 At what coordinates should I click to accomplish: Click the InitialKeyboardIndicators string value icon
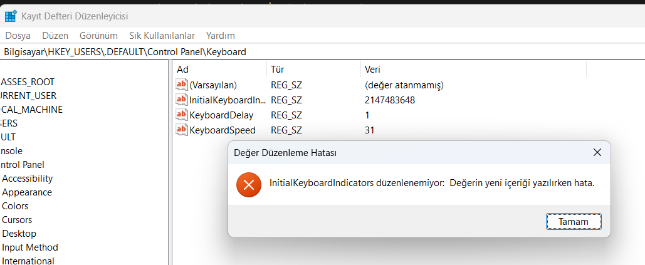[x=181, y=100]
